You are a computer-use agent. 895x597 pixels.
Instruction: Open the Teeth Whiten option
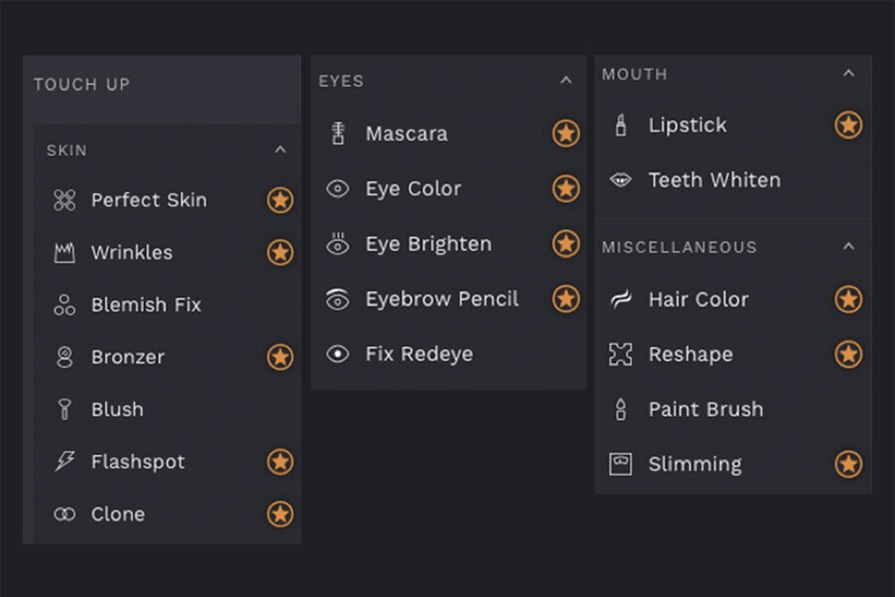(714, 180)
